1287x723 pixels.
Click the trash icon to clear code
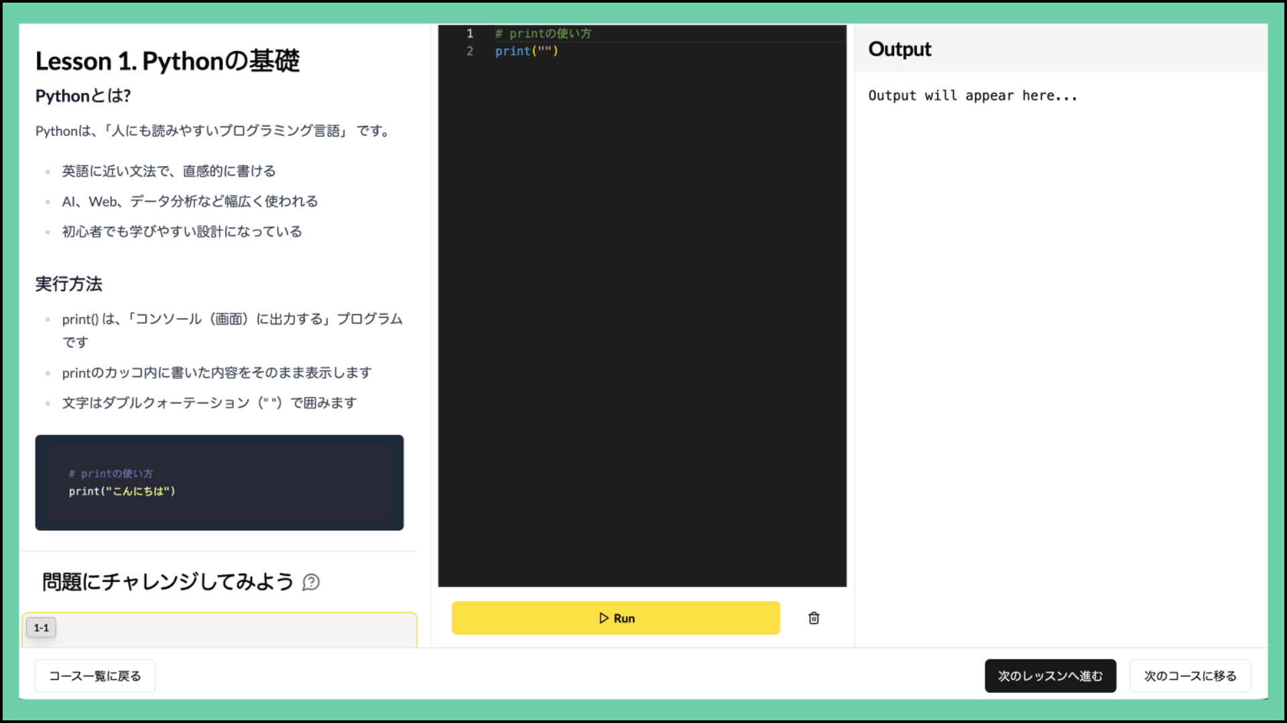coord(813,618)
